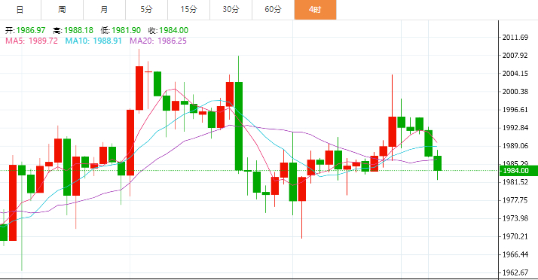Click the 收:1984.00 close price value

(x=168, y=30)
